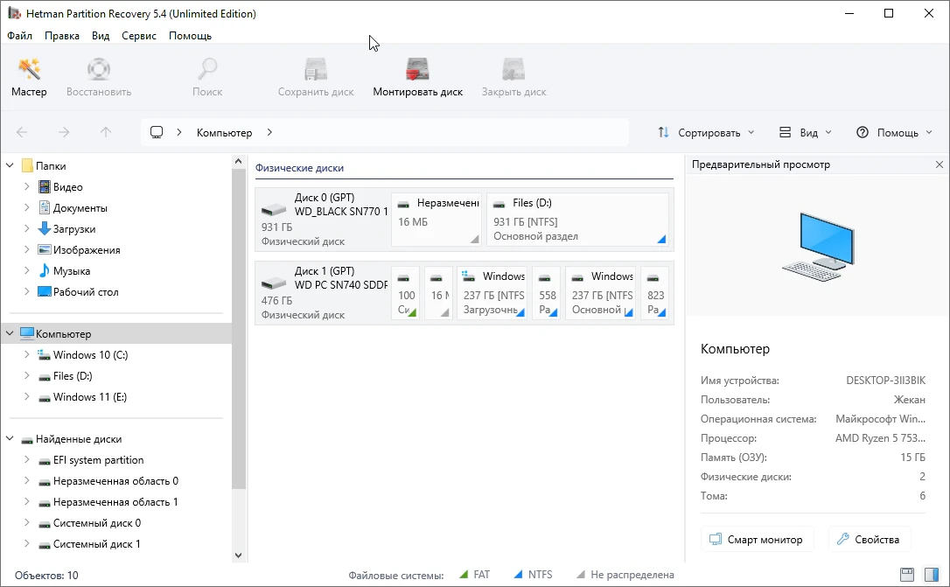Select Windows 237 ГБ Основной partition tile
Viewport: 950px width, 587px height.
(600, 292)
